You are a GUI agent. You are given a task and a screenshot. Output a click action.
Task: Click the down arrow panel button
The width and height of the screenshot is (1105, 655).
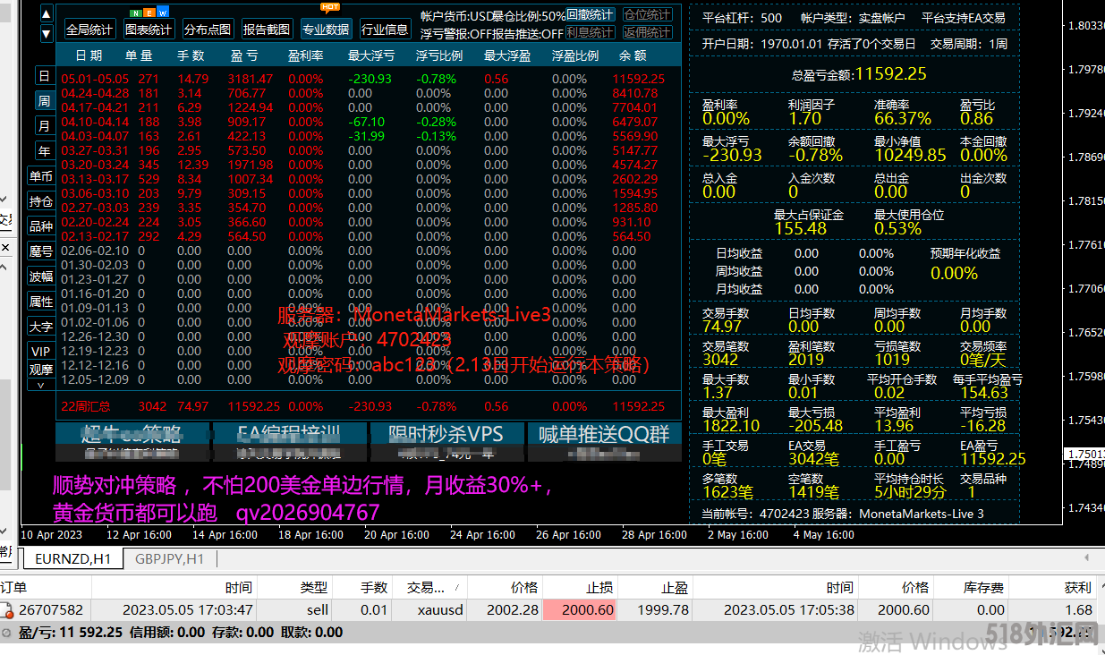[47, 34]
